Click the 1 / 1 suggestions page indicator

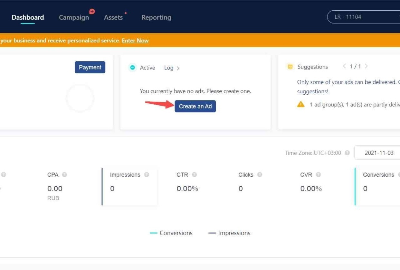(x=355, y=67)
